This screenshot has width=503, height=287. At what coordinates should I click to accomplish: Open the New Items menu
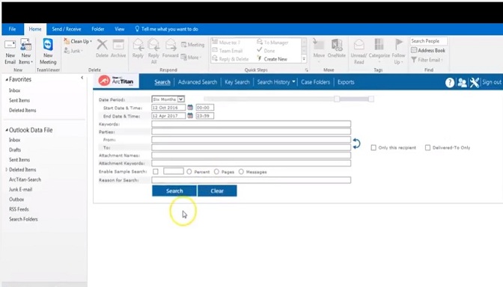(25, 52)
